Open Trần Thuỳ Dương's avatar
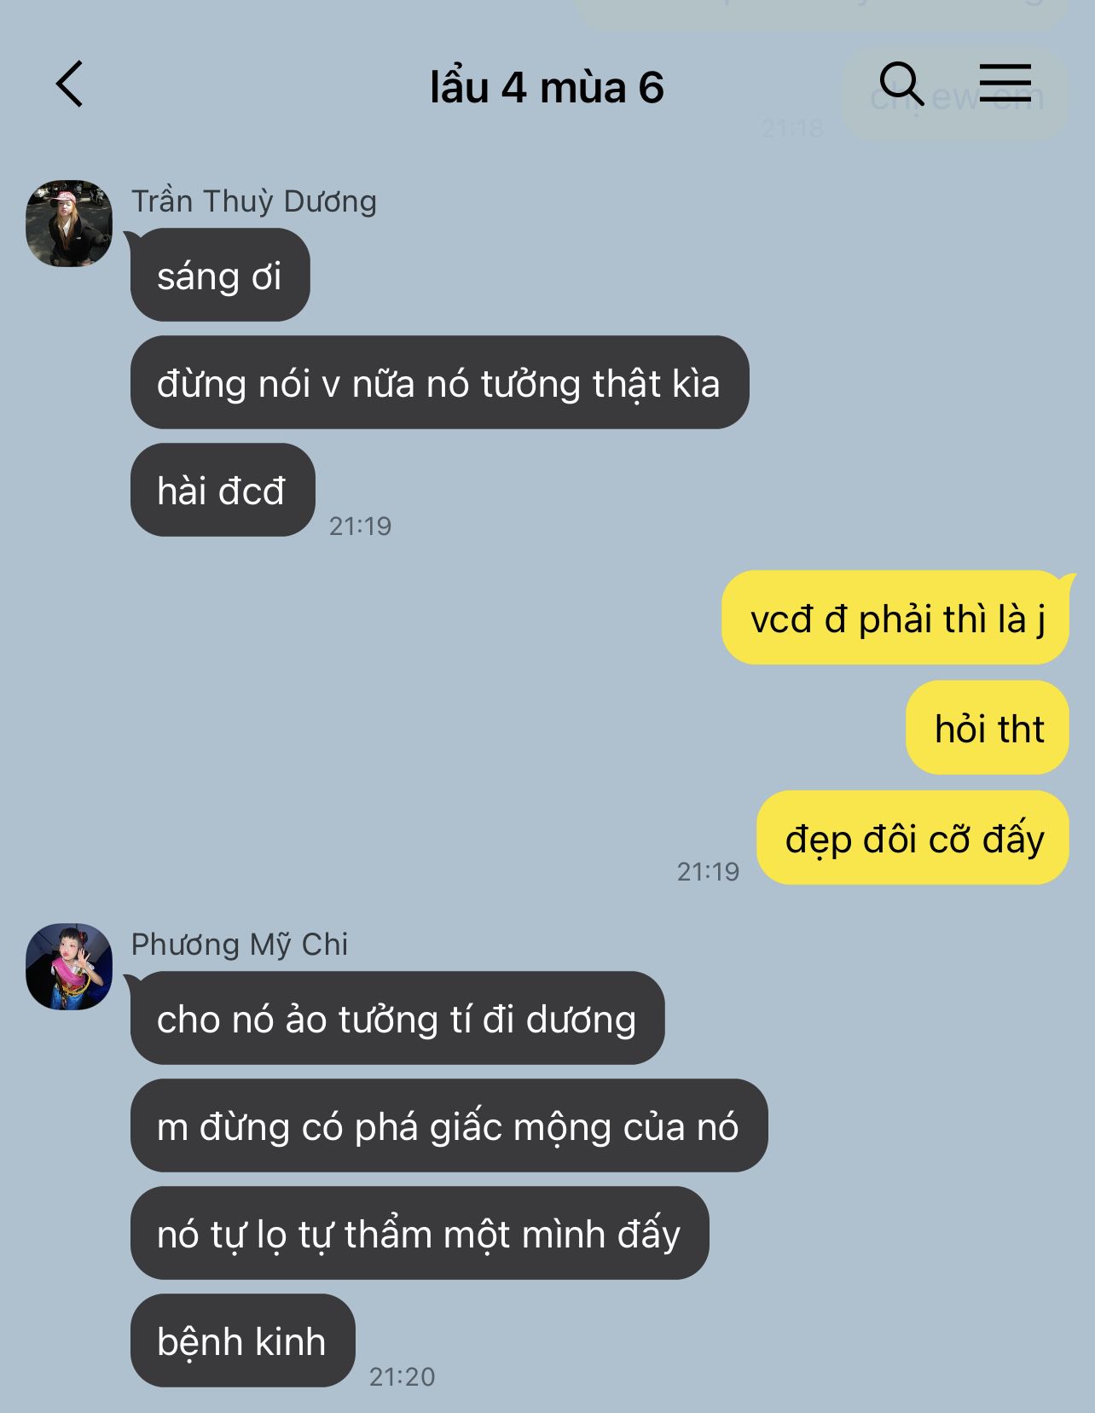The height and width of the screenshot is (1413, 1095). pos(69,223)
